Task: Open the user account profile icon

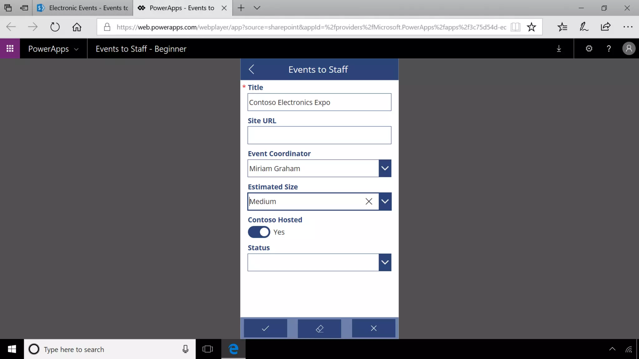Action: 629,49
